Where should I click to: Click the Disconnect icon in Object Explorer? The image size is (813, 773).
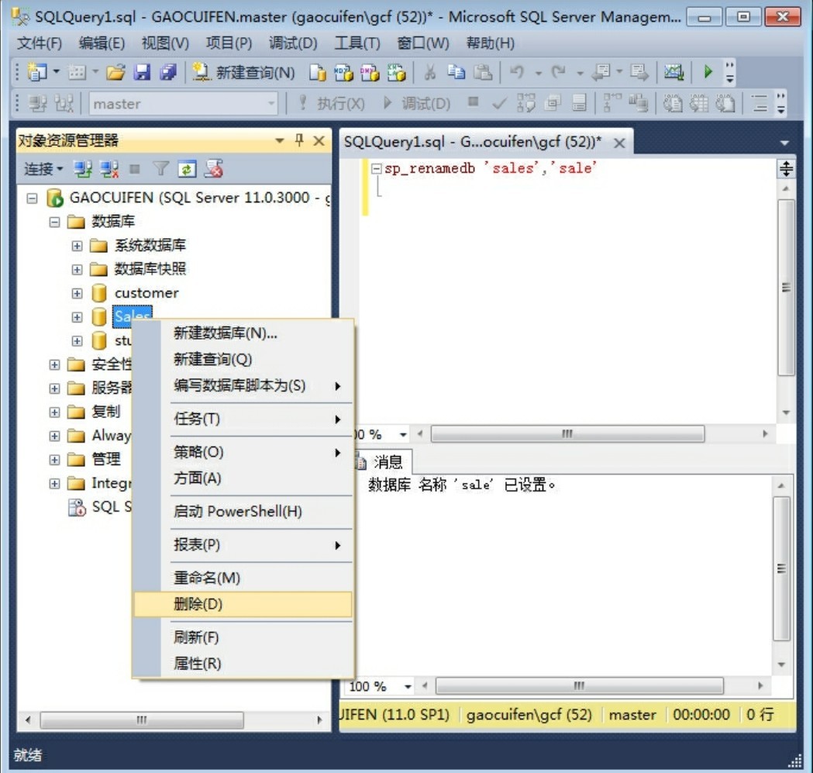(109, 169)
